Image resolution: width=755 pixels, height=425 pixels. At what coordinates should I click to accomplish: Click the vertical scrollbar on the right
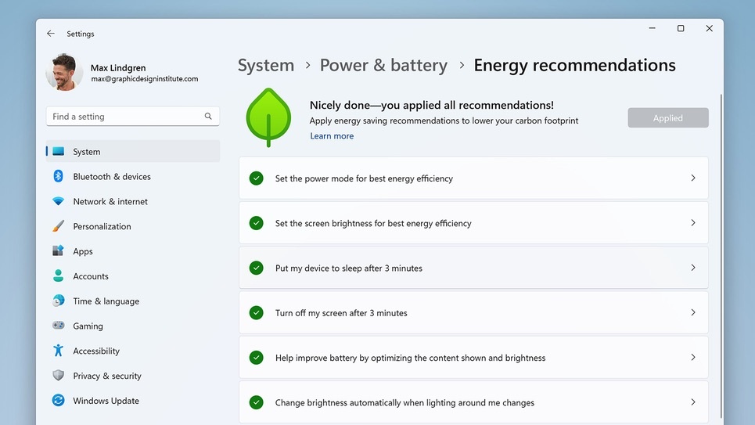(721, 255)
